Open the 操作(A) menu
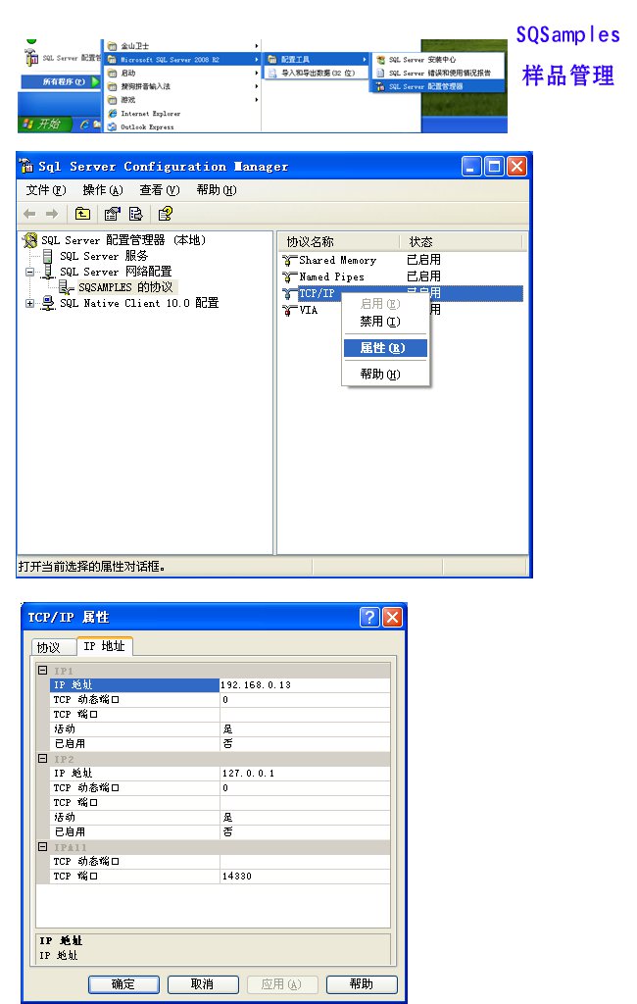The width and height of the screenshot is (637, 1004). click(103, 190)
